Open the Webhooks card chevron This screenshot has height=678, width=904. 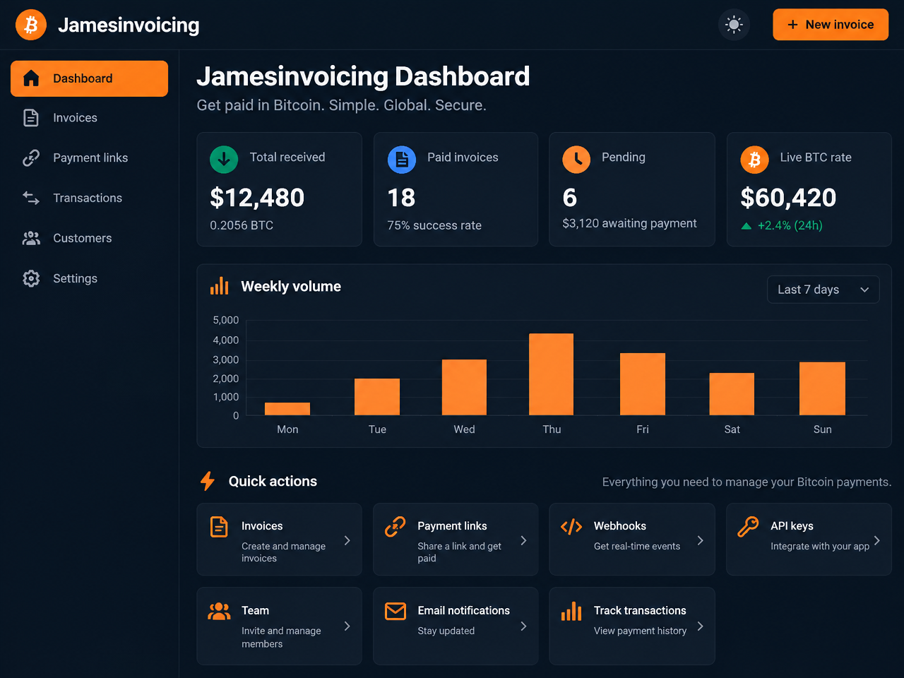pyautogui.click(x=700, y=540)
